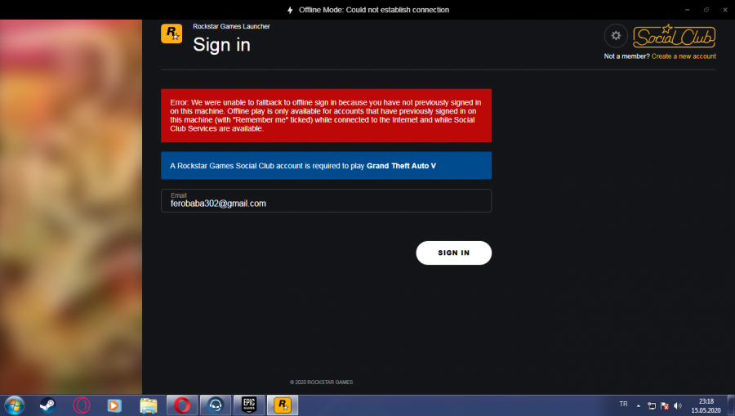Click the 'Sign in' heading
The height and width of the screenshot is (416, 735).
[221, 45]
